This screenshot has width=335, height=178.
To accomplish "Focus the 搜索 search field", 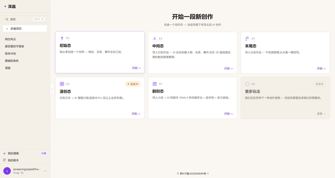I will pos(25,19).
